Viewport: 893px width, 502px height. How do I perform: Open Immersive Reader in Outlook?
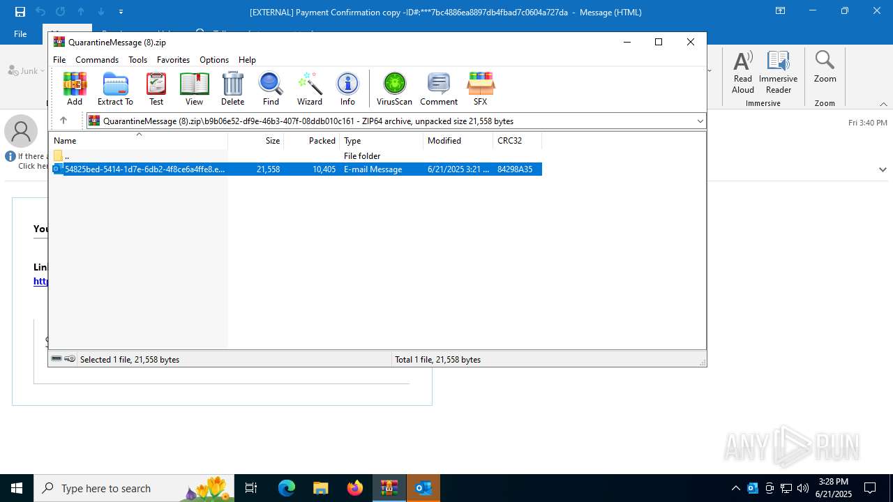779,72
